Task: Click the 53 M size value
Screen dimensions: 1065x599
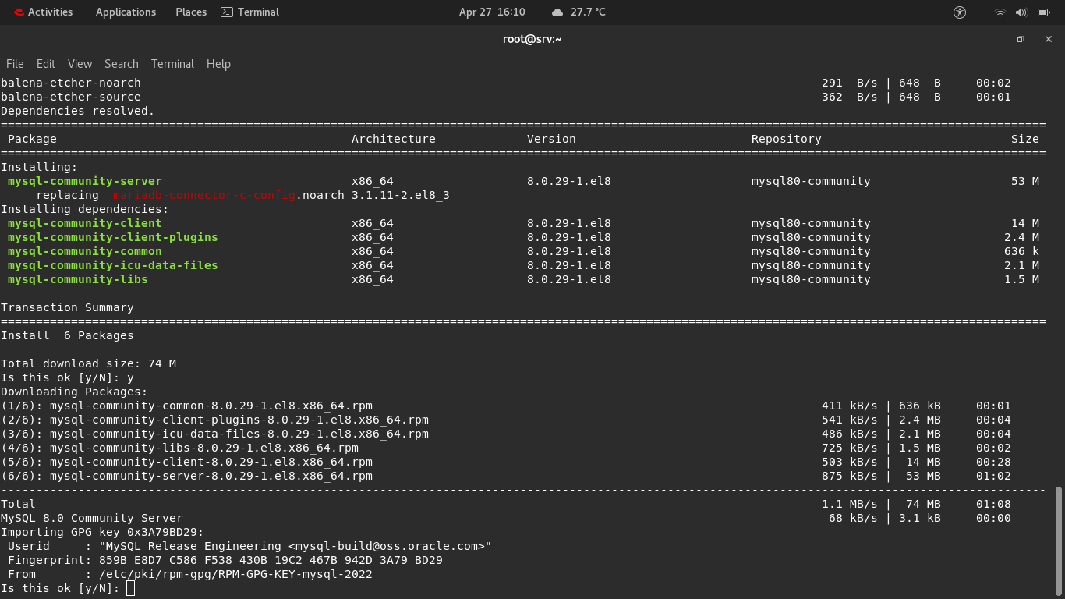Action: tap(1025, 181)
